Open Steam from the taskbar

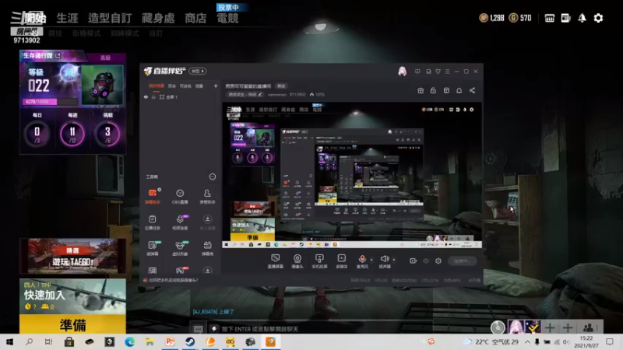click(190, 341)
